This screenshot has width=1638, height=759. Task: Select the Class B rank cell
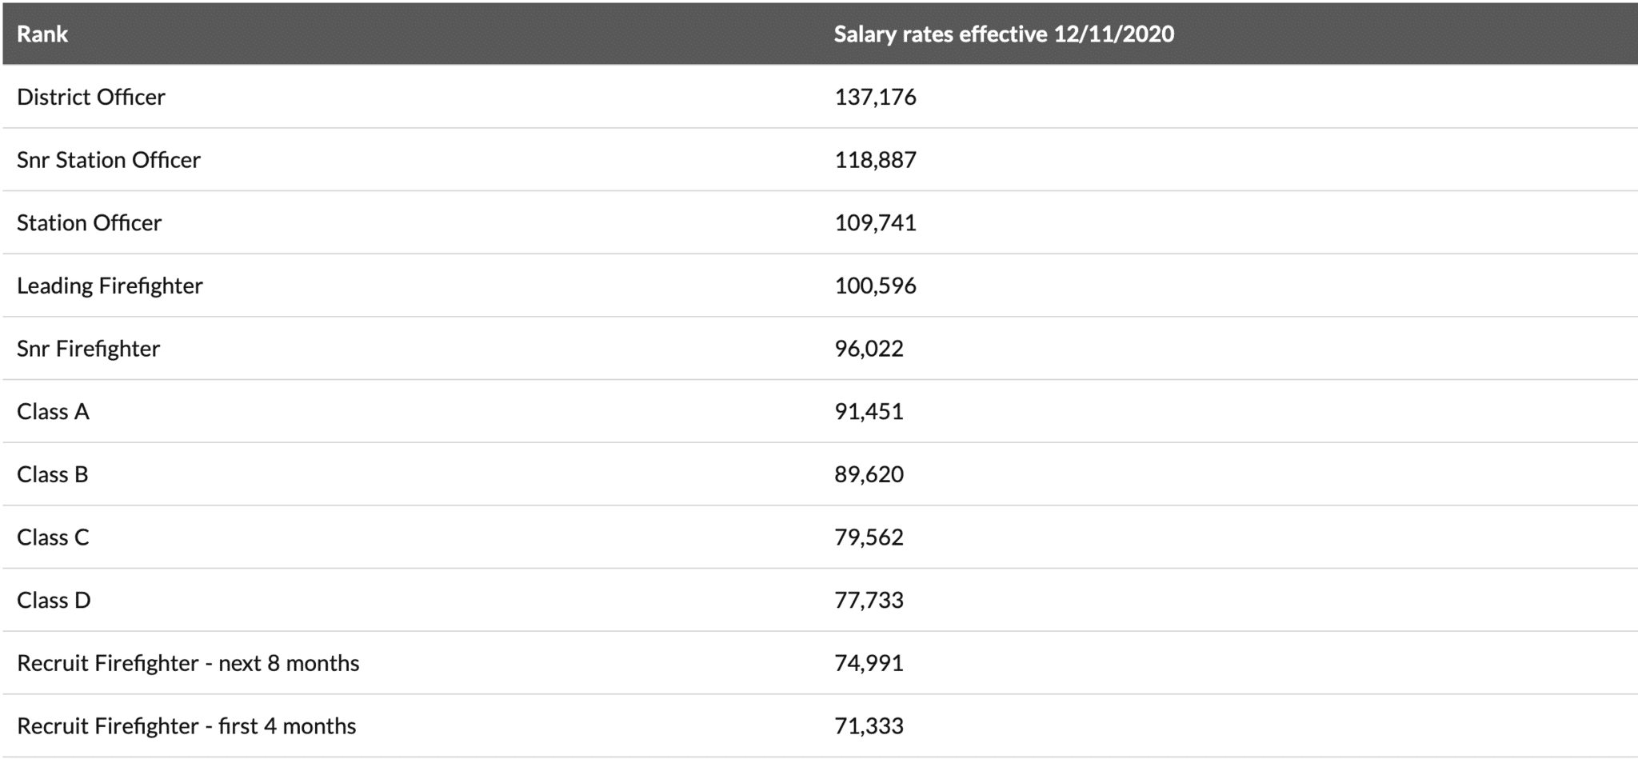click(53, 474)
